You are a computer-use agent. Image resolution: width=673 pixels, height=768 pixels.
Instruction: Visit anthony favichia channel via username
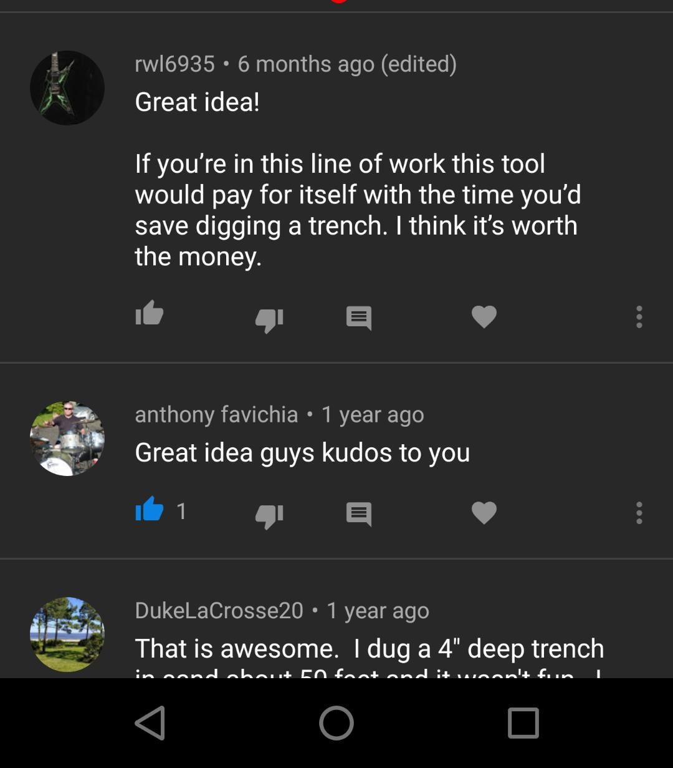click(216, 414)
